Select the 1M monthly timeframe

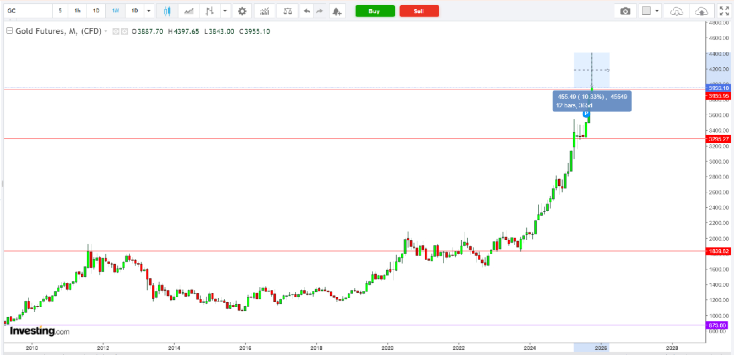[x=115, y=10]
